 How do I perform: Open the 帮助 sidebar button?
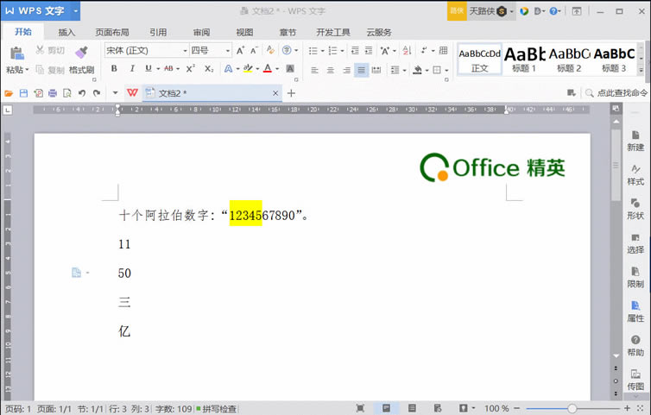pos(635,346)
